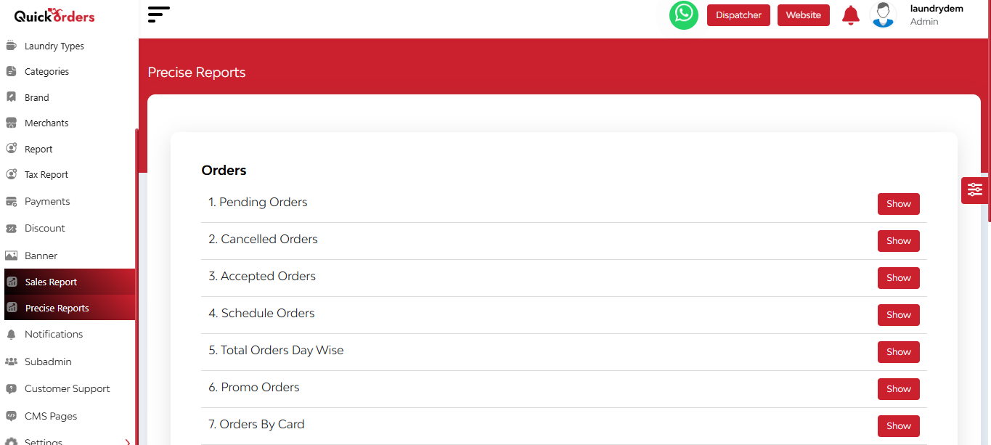Expand Settings submenu chevron arrow
The width and height of the screenshot is (991, 445).
127,441
